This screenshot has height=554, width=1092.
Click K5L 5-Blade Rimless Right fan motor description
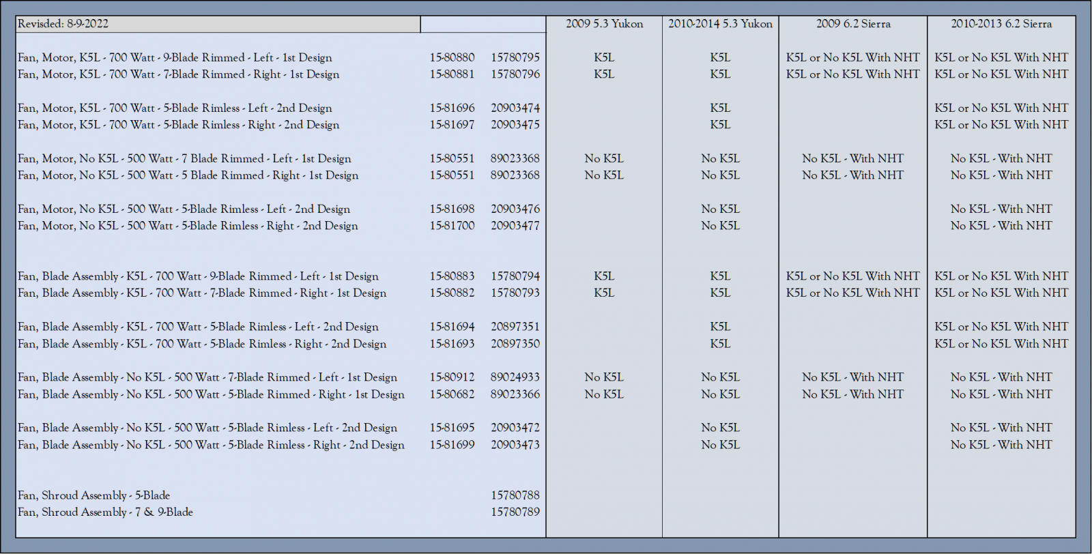click(178, 125)
